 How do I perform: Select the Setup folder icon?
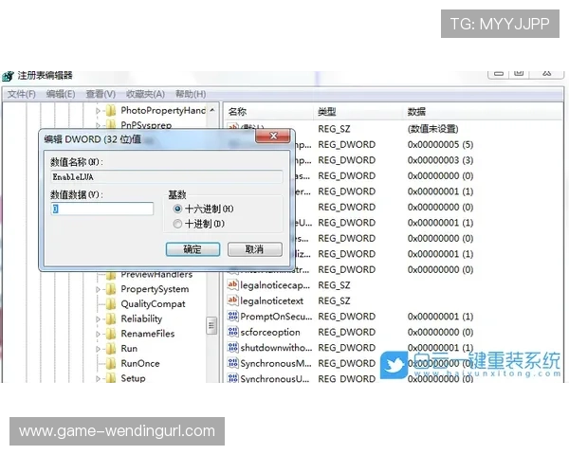point(111,378)
